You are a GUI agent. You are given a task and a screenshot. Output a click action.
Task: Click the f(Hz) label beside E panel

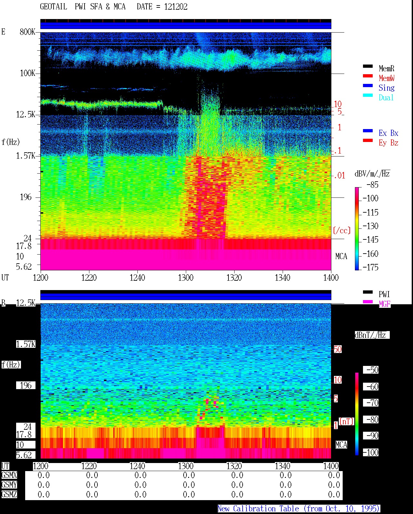pos(11,142)
